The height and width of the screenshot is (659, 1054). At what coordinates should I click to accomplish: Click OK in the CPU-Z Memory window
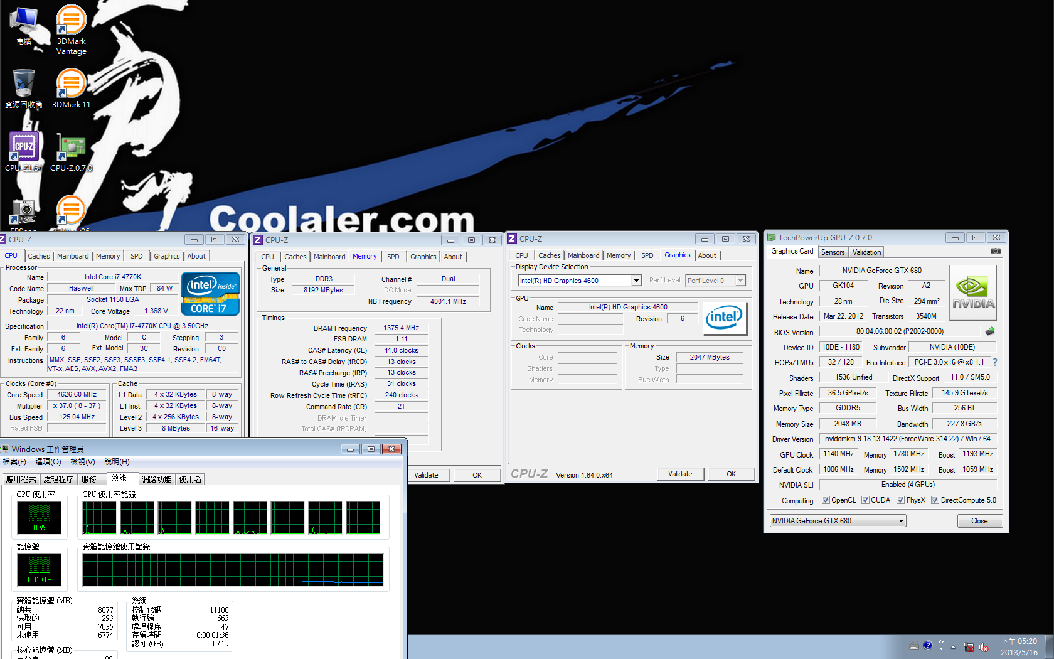click(477, 475)
